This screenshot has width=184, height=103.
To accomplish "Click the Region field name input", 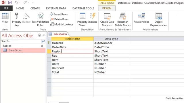I will (72, 51).
